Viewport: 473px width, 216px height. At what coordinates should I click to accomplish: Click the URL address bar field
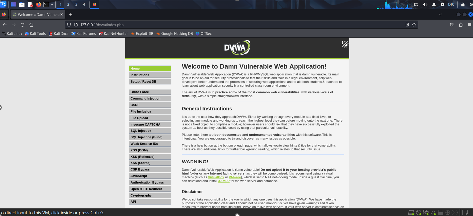[232, 25]
